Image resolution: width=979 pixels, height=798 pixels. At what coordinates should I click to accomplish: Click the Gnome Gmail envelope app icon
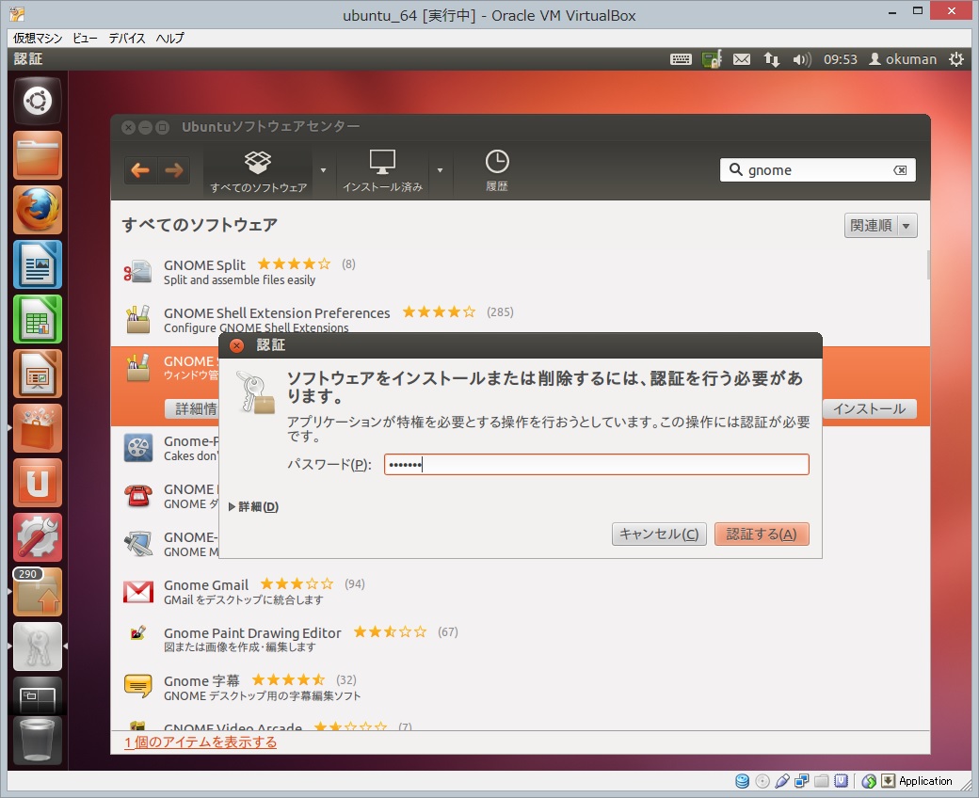(138, 592)
